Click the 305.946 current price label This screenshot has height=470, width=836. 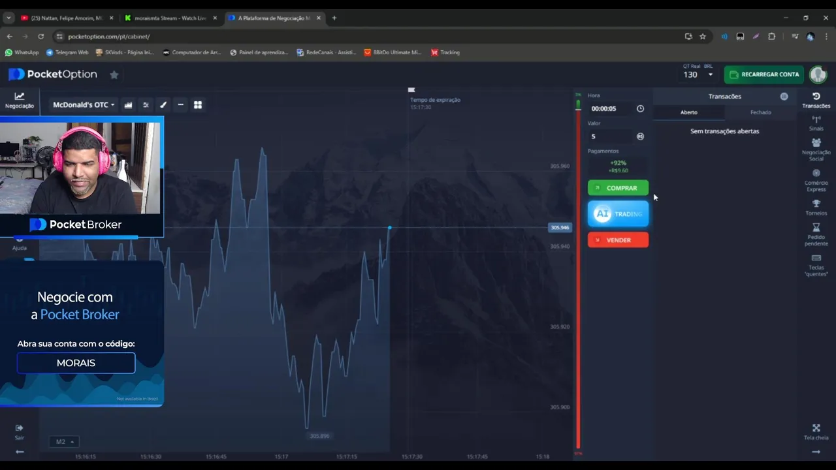point(560,228)
